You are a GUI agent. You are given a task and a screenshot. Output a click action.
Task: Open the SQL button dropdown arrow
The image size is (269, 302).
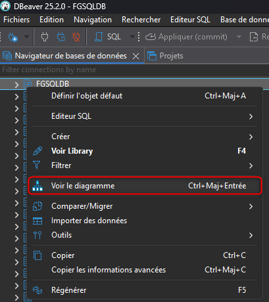pyautogui.click(x=132, y=37)
